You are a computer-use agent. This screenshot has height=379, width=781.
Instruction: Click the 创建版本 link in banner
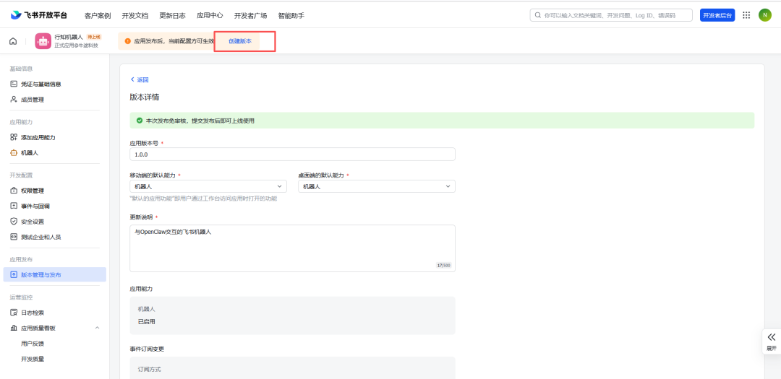point(240,41)
